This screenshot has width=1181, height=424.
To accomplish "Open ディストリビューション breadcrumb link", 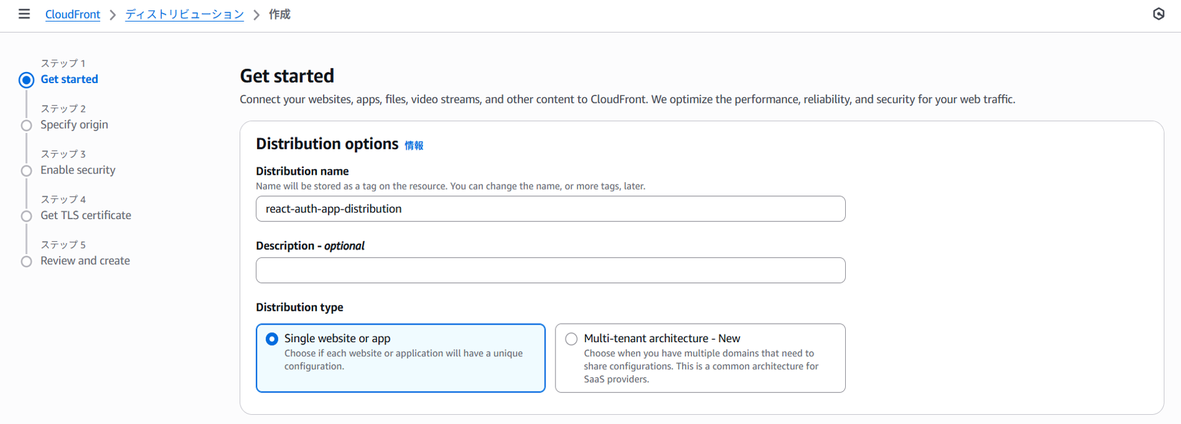I will [x=185, y=14].
